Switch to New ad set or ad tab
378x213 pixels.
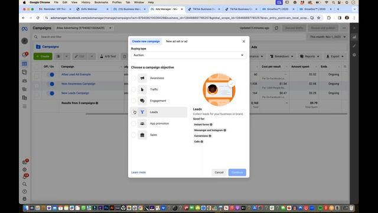pyautogui.click(x=177, y=41)
